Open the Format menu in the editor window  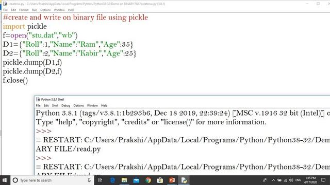click(24, 10)
